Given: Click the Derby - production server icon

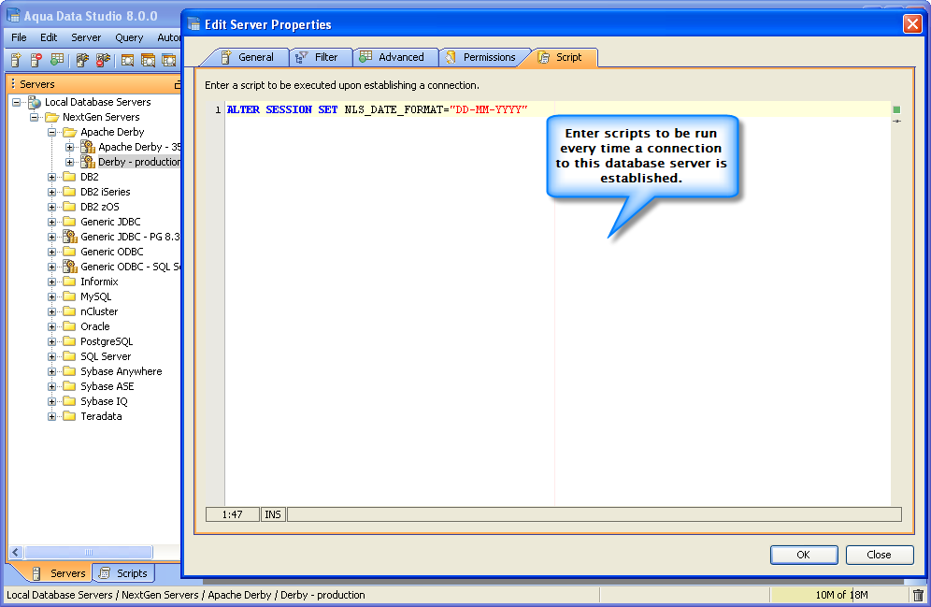Looking at the screenshot, I should [x=88, y=162].
